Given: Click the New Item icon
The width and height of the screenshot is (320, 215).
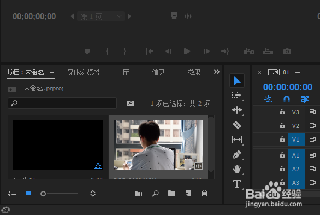Looking at the screenshot, I should tap(188, 193).
